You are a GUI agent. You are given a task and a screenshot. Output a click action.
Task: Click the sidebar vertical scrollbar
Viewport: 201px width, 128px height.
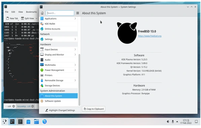click(79, 80)
